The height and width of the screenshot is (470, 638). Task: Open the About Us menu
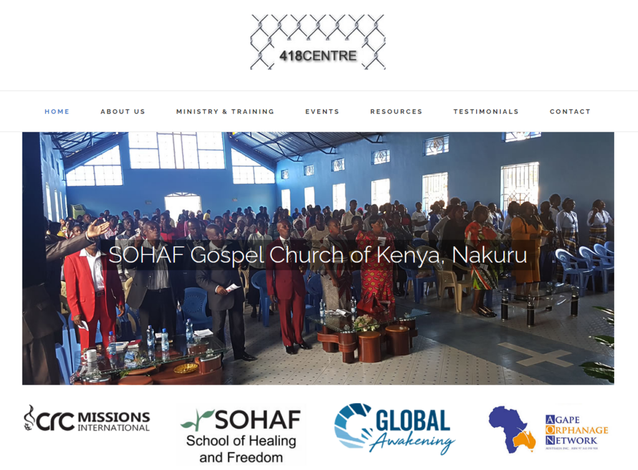(123, 112)
